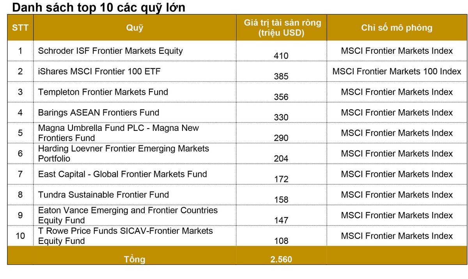The height and width of the screenshot is (279, 468).
Task: Select the STT column header
Action: click(x=20, y=28)
